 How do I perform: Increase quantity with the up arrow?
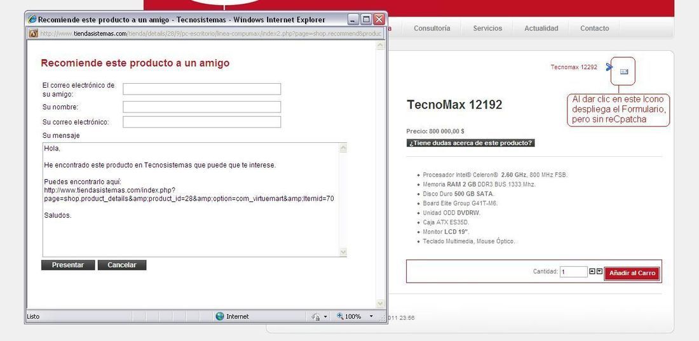[x=592, y=271]
